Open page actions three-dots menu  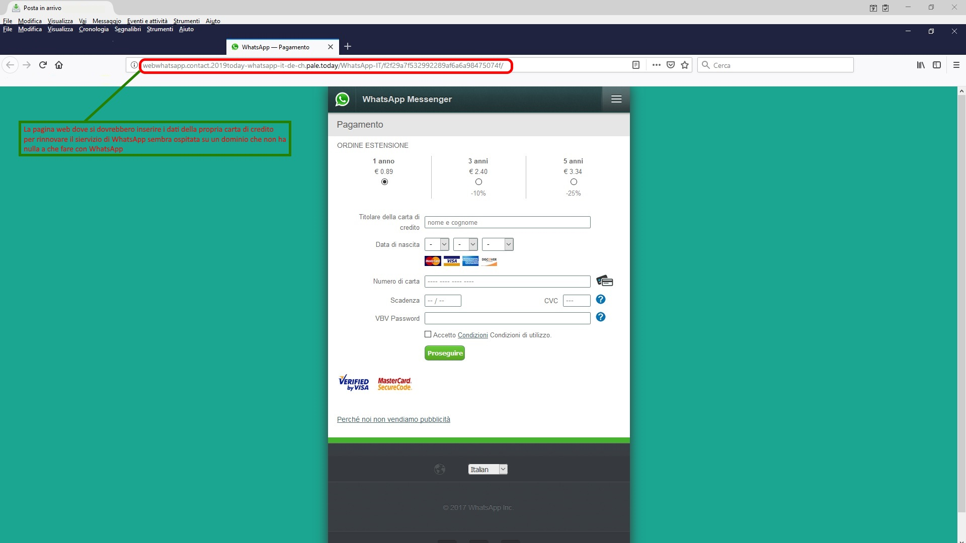pos(656,65)
